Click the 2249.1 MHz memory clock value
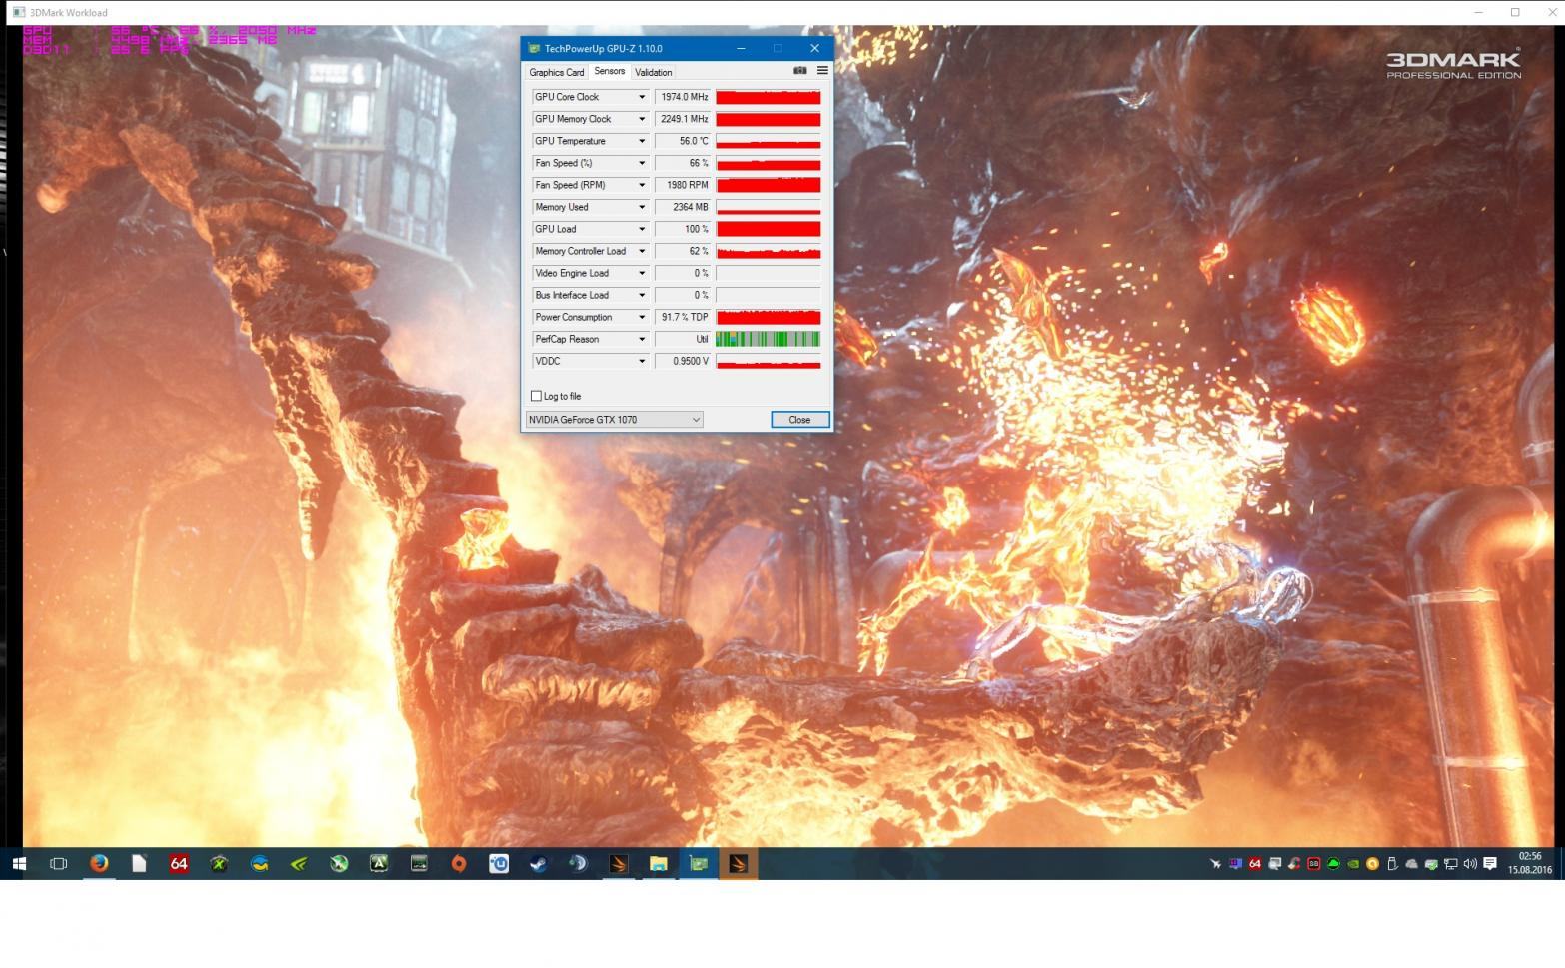1565x968 pixels. tap(683, 119)
